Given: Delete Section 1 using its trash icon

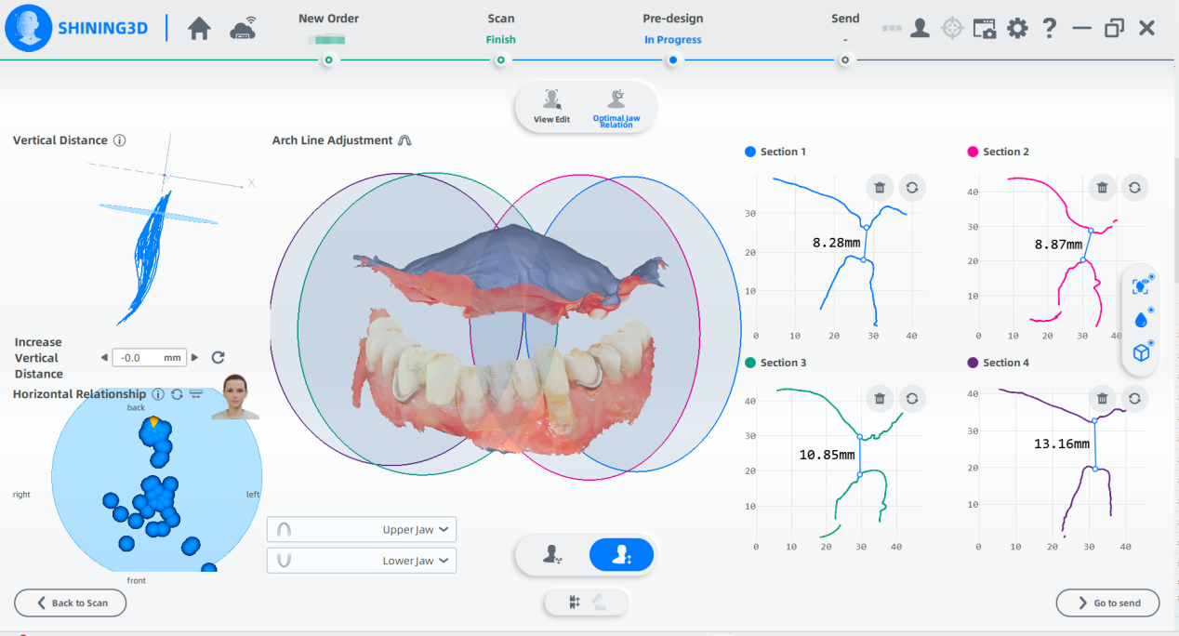Looking at the screenshot, I should coord(880,187).
